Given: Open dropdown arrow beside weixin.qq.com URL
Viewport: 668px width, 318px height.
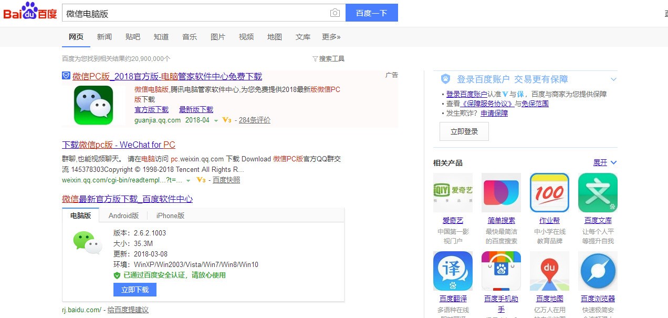Looking at the screenshot, I should tap(189, 181).
